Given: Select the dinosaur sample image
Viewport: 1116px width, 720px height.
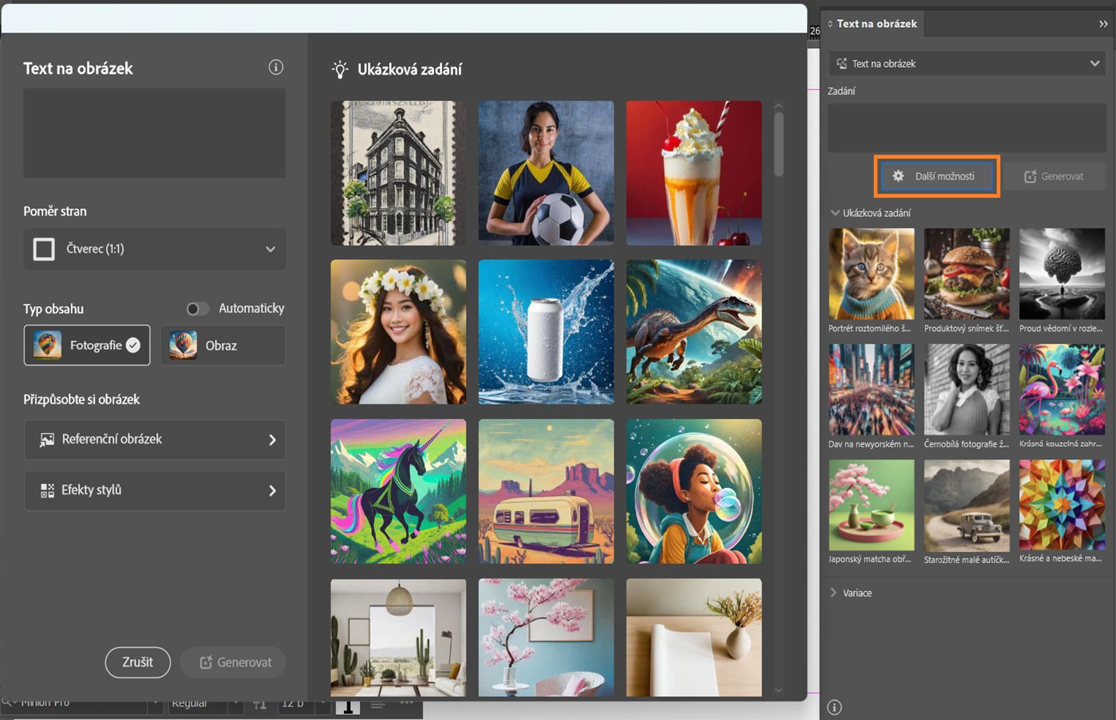Looking at the screenshot, I should tap(694, 332).
